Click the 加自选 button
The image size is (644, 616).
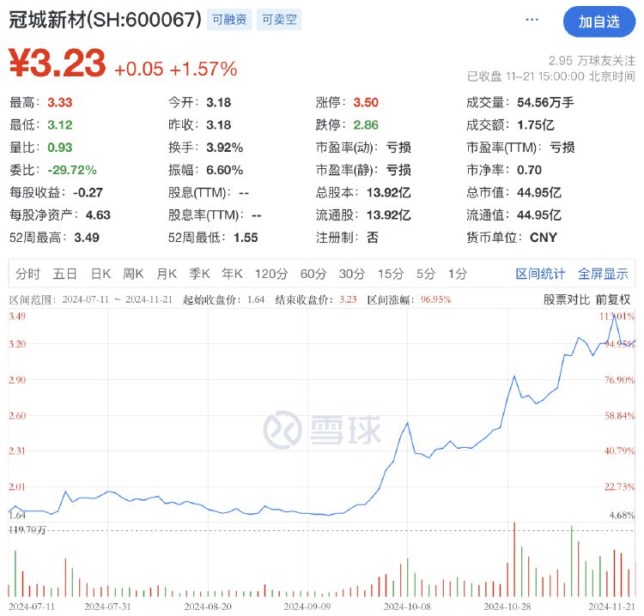598,21
